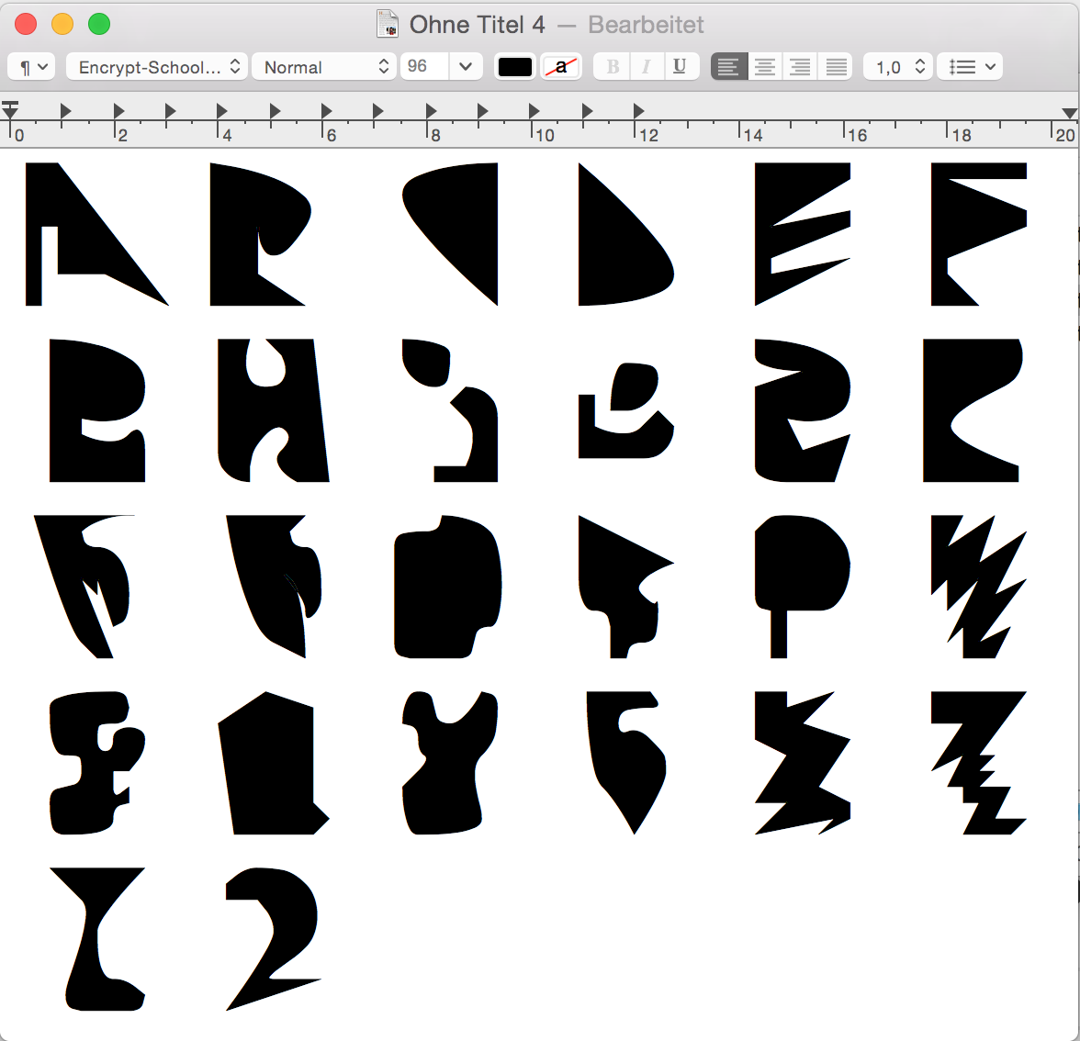Screen dimensions: 1080x1041
Task: Click the tab stop marker at ruler position 12
Action: (638, 111)
